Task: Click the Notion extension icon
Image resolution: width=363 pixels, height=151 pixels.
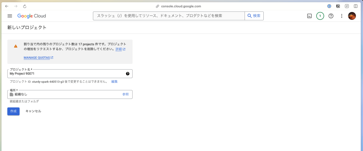Action: coord(338,6)
